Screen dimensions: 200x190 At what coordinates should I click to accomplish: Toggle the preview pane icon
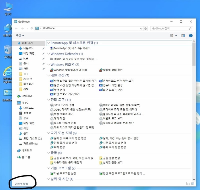point(183,36)
